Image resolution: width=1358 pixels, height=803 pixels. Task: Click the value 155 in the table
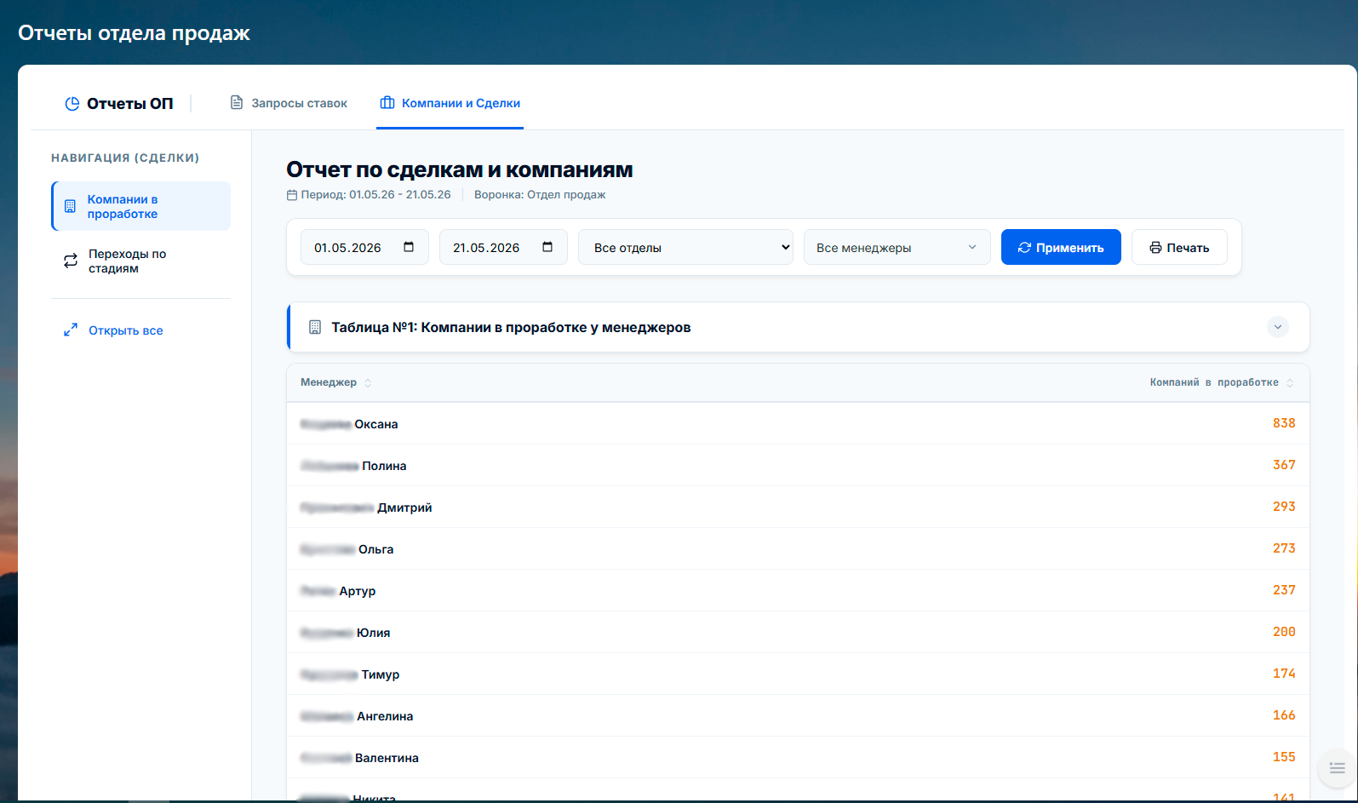[x=1284, y=757]
